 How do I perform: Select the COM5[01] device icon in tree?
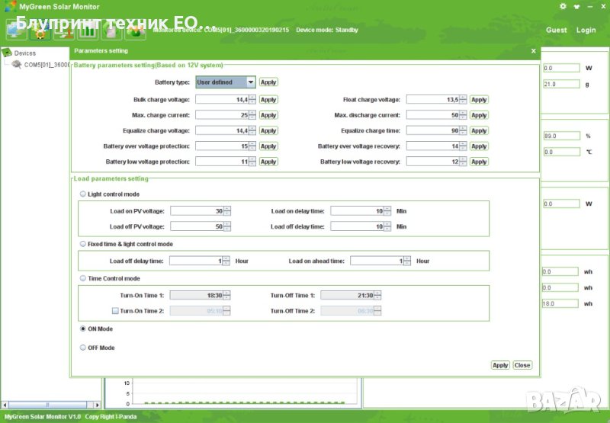coord(16,65)
